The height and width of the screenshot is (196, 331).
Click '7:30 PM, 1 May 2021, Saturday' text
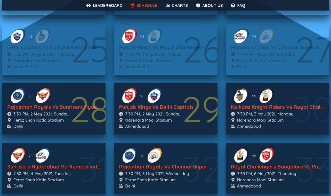[x=266, y=54]
